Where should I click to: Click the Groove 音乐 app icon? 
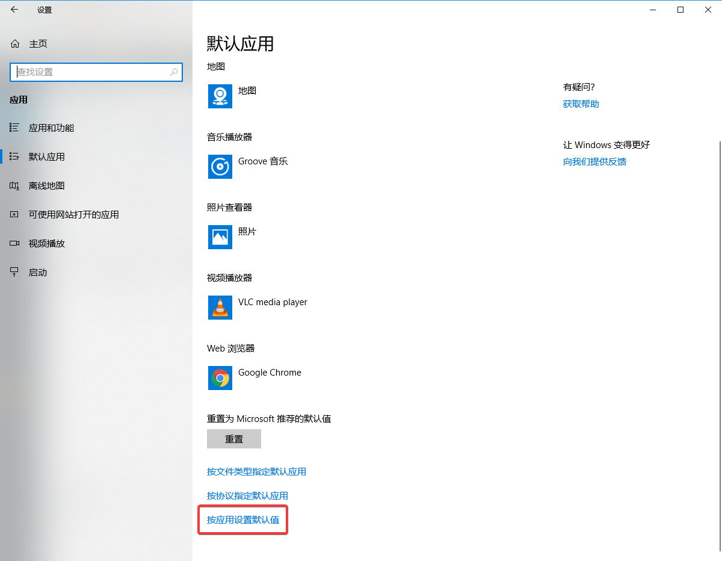point(220,167)
